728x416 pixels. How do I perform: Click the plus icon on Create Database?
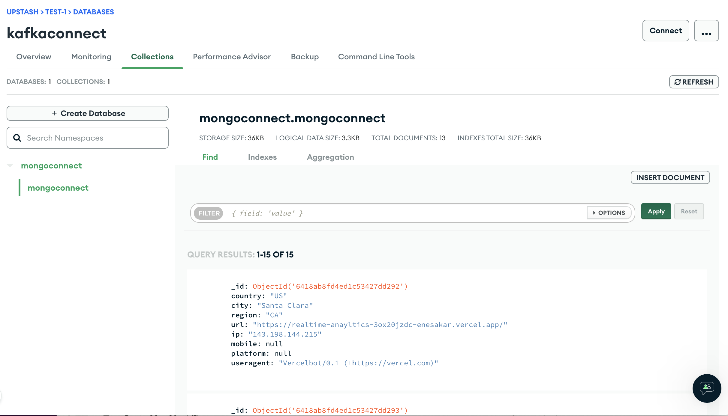(x=54, y=113)
